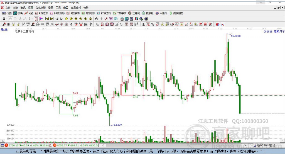Toggle the yin-yang red blue icon
The image size is (285, 154).
pyautogui.click(x=218, y=24)
